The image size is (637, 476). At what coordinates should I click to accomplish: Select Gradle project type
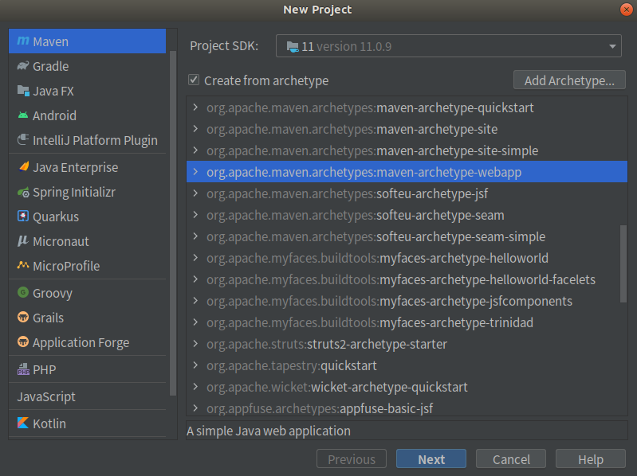click(88, 66)
